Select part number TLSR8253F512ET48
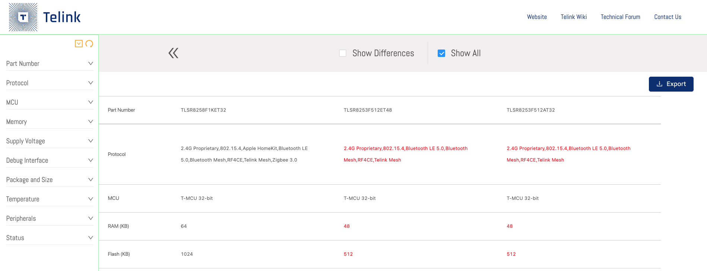Viewport: 707px width, 271px height. click(368, 110)
